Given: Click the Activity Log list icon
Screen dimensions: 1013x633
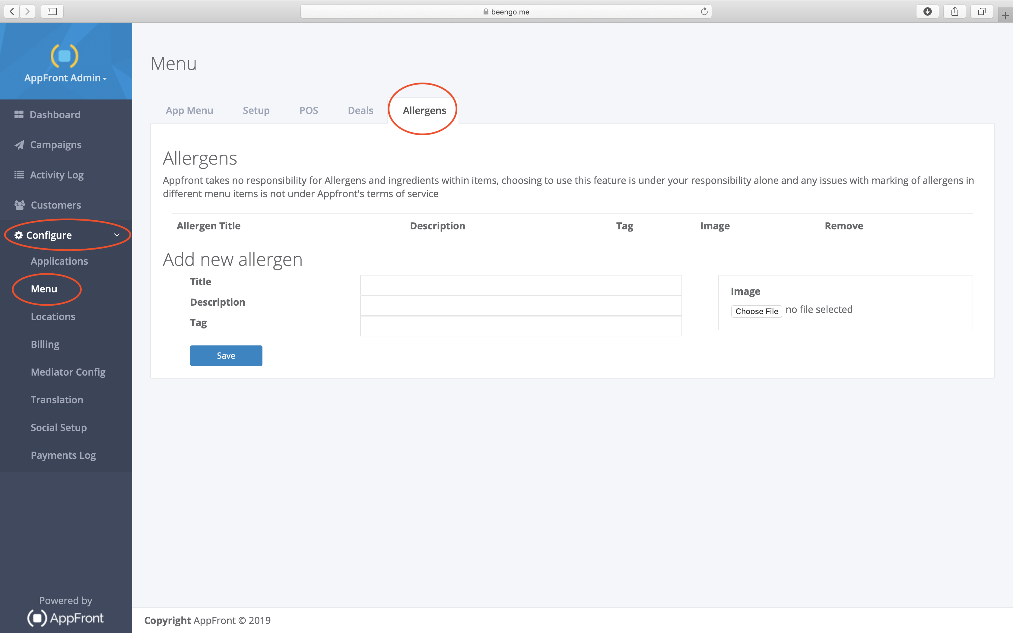Looking at the screenshot, I should click(x=19, y=175).
